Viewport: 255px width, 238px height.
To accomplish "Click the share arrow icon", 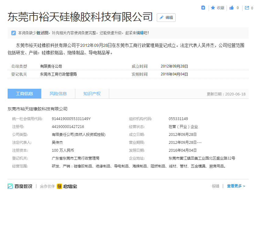I will point(247,8).
